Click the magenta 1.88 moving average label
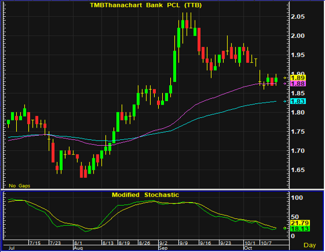This screenshot has width=325, height=252. [x=298, y=84]
